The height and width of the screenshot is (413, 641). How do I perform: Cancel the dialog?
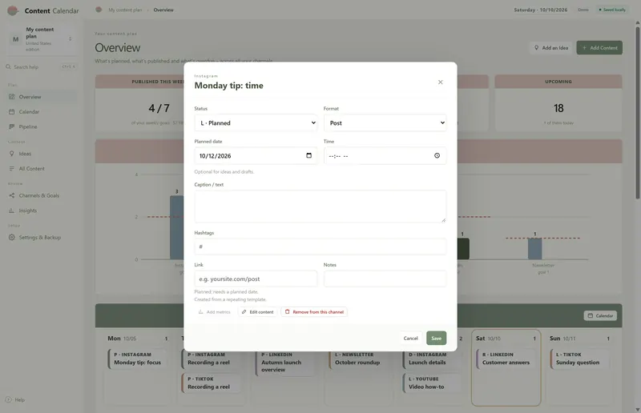410,339
